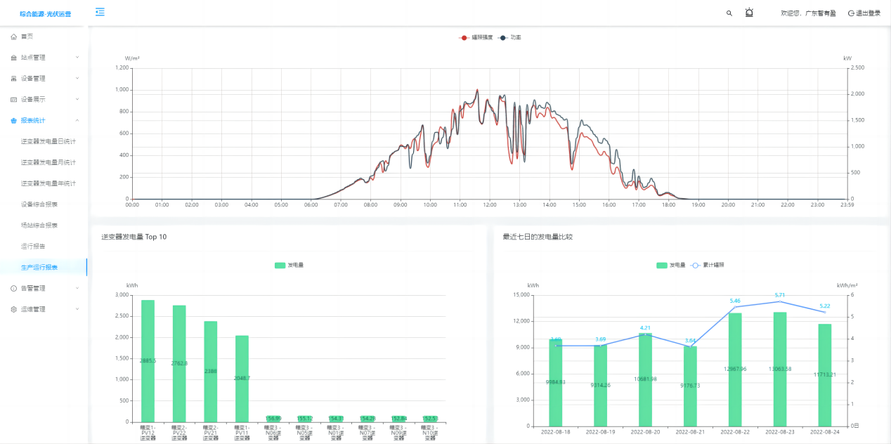Click the sidebar collapse hamburger icon
The height and width of the screenshot is (444, 891).
pos(100,12)
